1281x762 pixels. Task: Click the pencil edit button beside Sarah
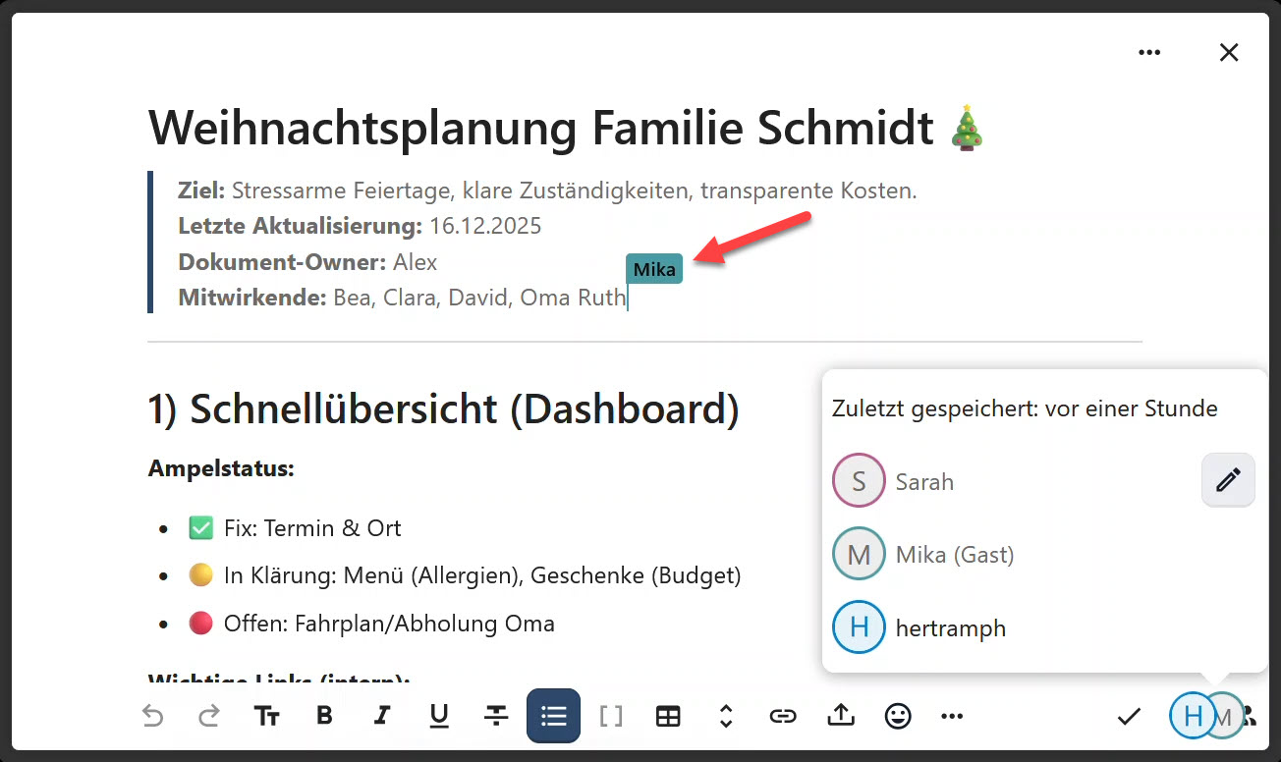(1228, 480)
